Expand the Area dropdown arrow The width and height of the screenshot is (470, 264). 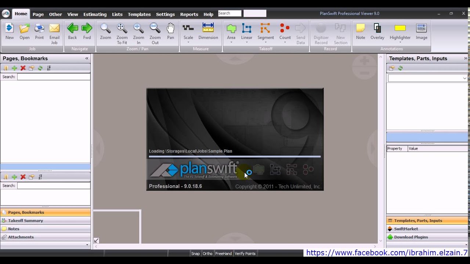(231, 42)
